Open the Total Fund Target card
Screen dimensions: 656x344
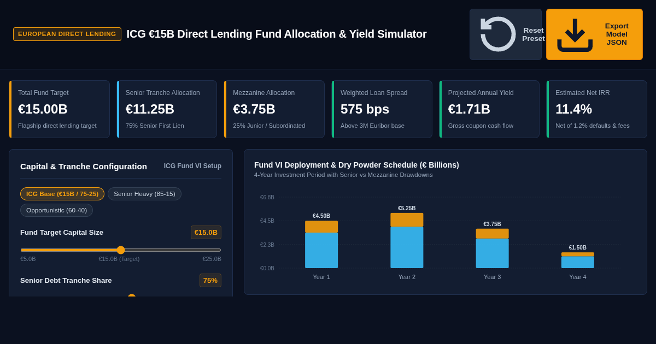(60, 109)
